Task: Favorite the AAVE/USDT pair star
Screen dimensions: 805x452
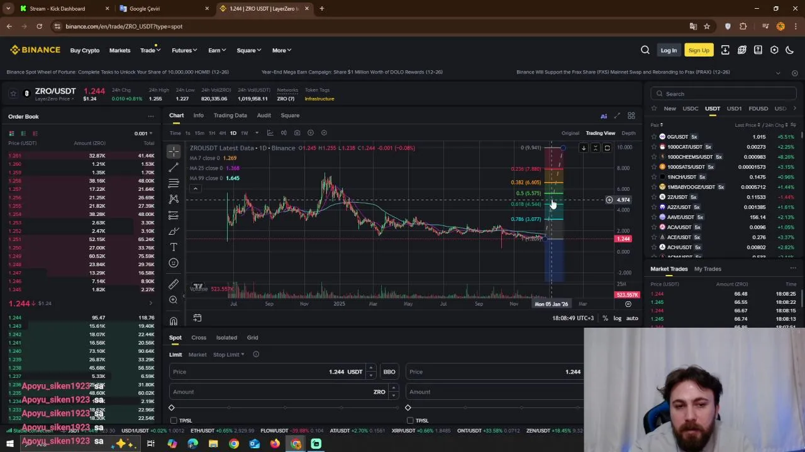Action: coord(654,217)
